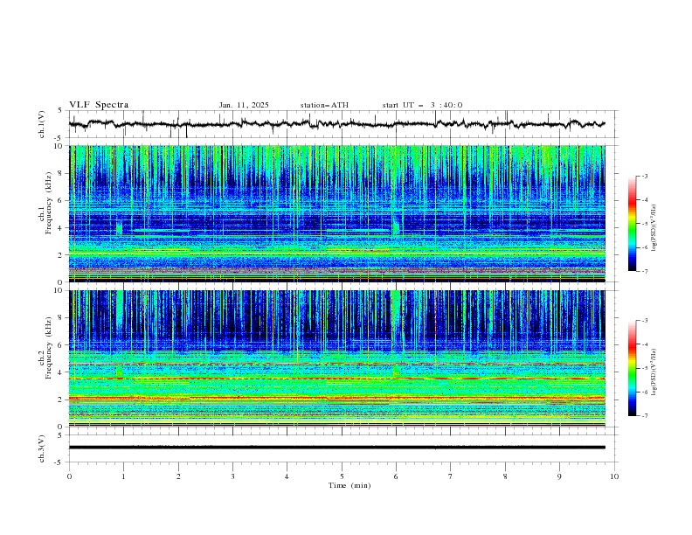Click the ch.2 'Frequency (kHz)' axis label
Image resolution: width=692 pixels, height=535 pixels.
49,348
